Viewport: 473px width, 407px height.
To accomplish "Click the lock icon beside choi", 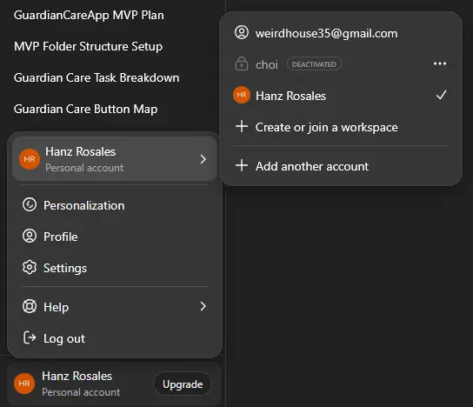I will [x=242, y=63].
